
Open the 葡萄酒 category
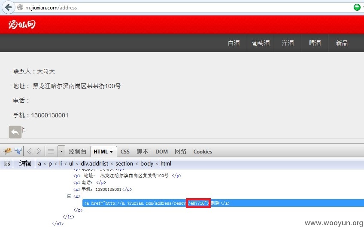(x=261, y=43)
